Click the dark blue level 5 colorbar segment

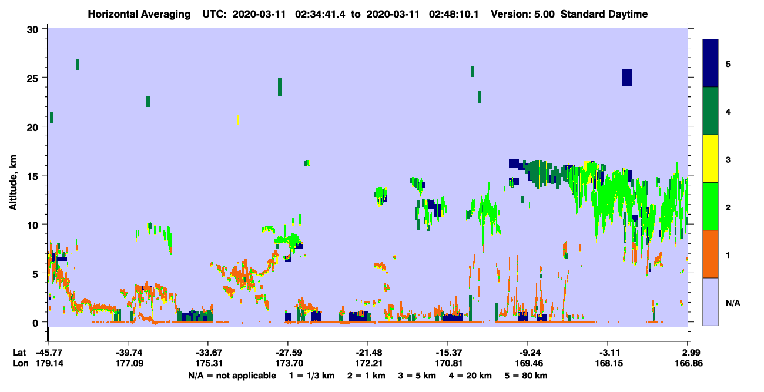[711, 63]
